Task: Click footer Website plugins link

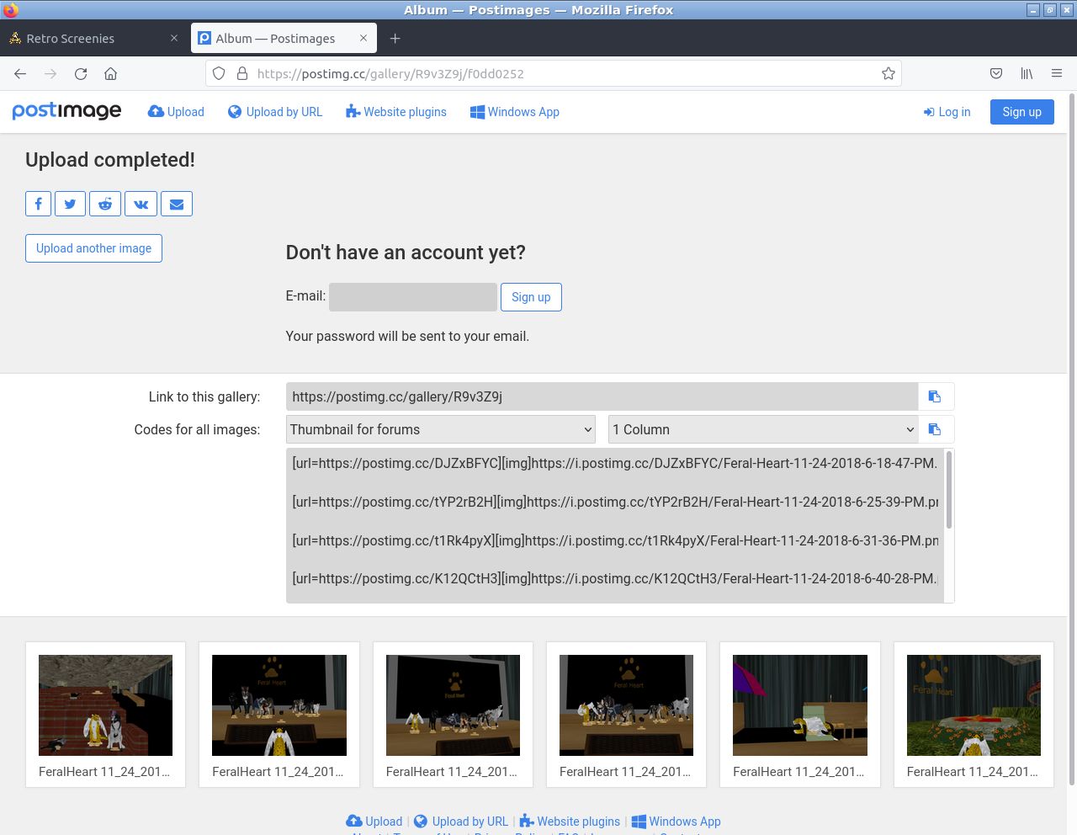Action: point(570,822)
